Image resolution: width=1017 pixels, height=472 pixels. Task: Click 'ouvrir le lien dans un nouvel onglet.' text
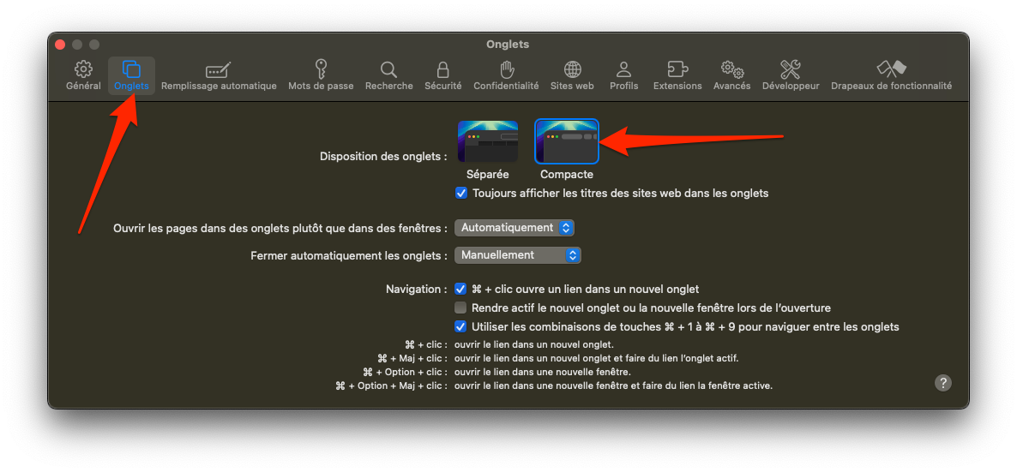coord(533,344)
